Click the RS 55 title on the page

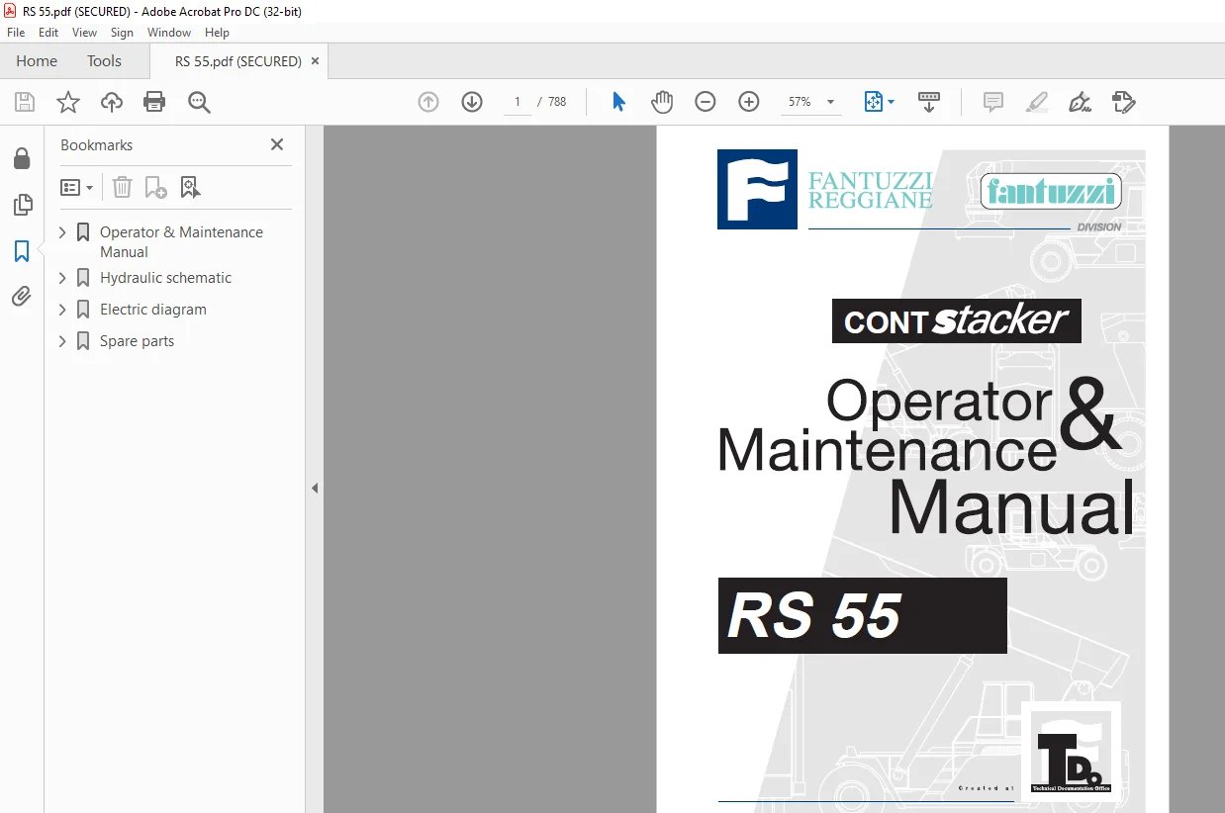[x=862, y=615]
